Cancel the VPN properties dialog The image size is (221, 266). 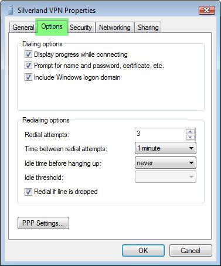[x=191, y=250]
